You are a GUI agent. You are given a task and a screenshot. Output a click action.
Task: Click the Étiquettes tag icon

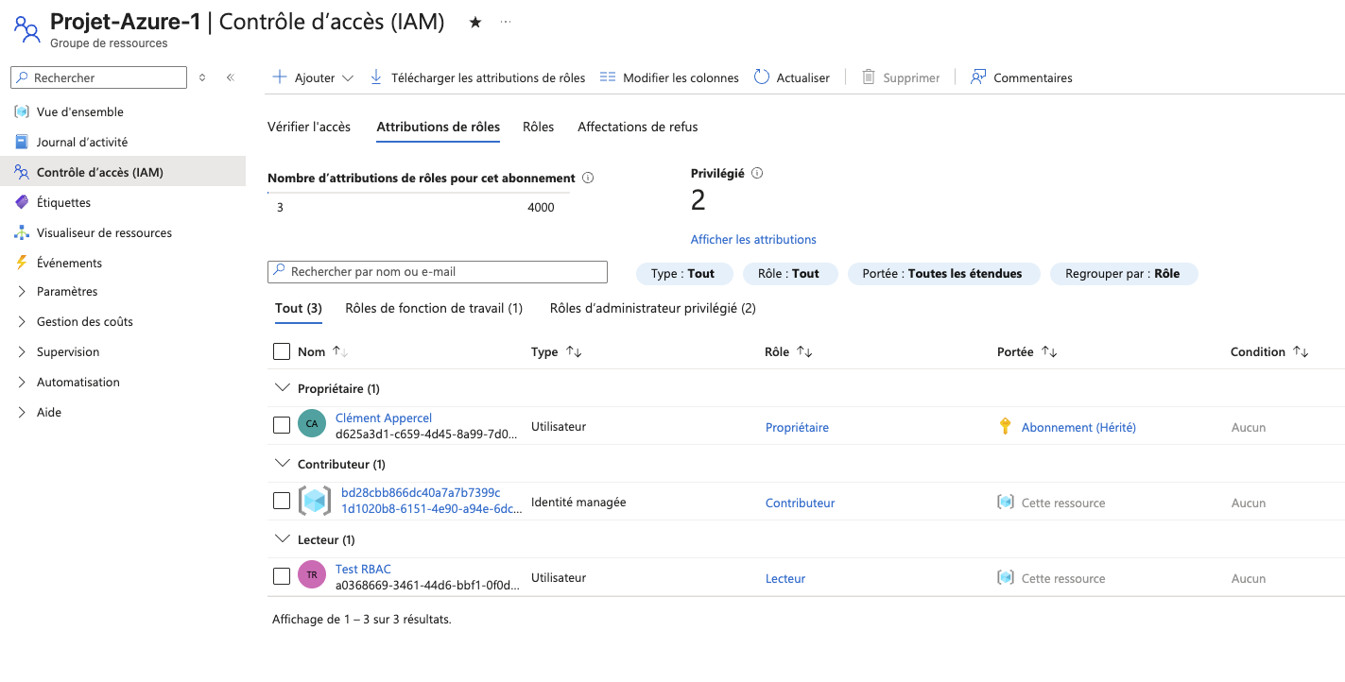(22, 202)
